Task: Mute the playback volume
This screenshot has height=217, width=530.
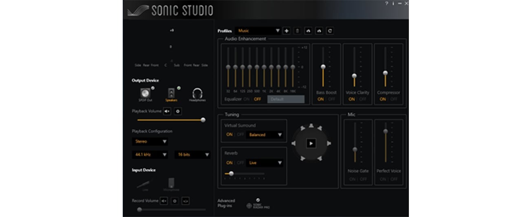Action: (x=167, y=111)
